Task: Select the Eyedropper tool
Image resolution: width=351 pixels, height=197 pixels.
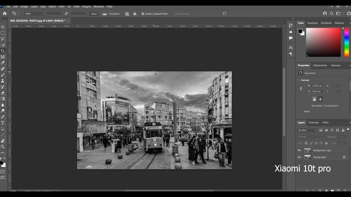Action: click(x=3, y=63)
